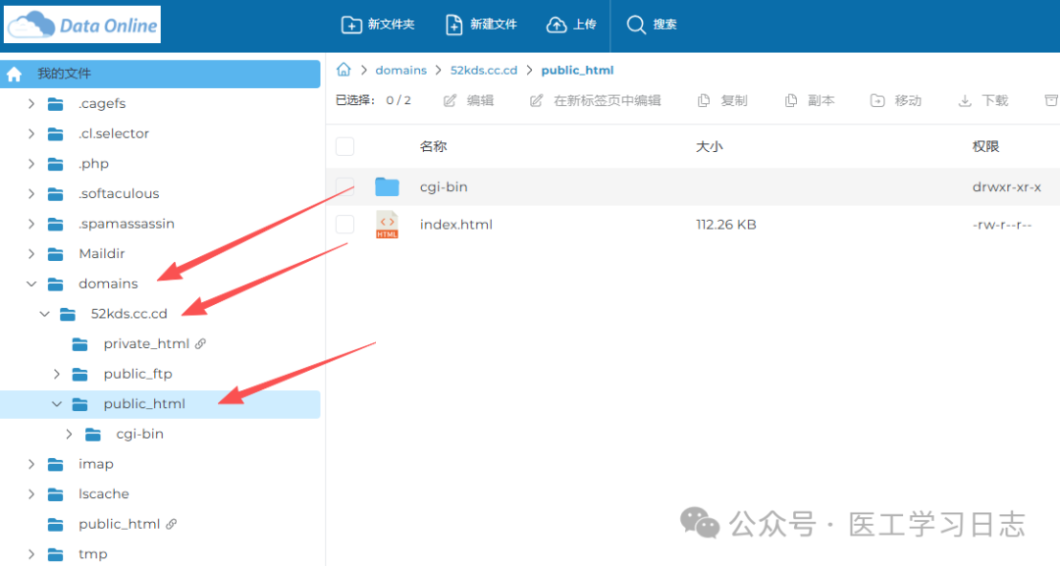Sort by the 大小 column header
The width and height of the screenshot is (1060, 566).
[x=709, y=146]
